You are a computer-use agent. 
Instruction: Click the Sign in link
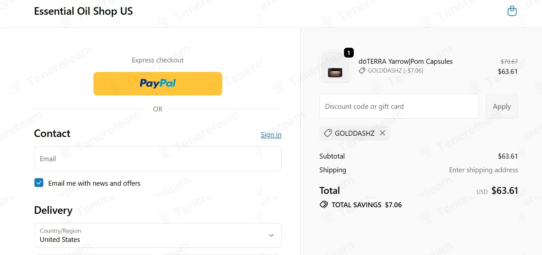[x=271, y=135]
